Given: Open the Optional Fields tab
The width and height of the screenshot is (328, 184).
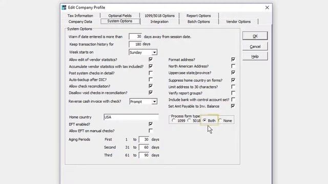Looking at the screenshot, I should pos(120,16).
